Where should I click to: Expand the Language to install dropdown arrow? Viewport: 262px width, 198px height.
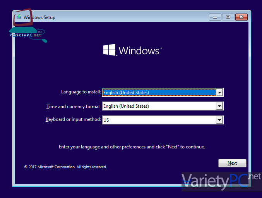tap(220, 92)
